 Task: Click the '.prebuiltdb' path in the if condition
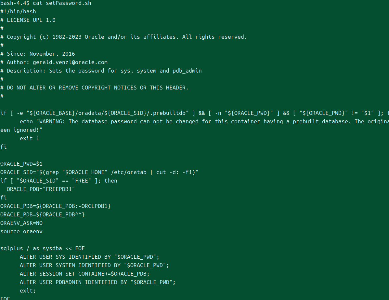171,113
